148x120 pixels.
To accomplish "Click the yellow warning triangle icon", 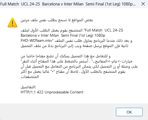I will [12, 23].
